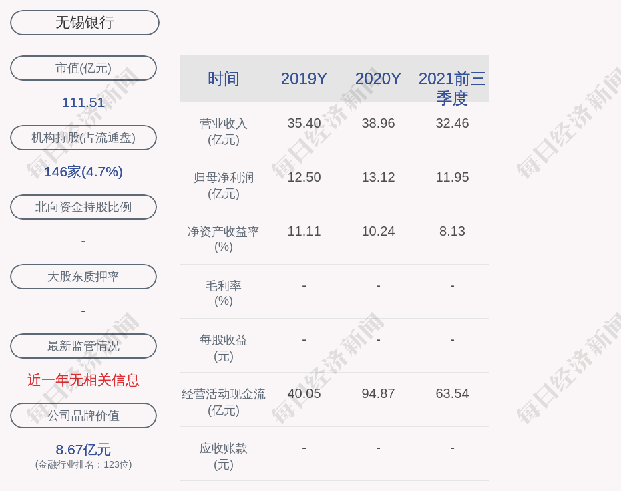
Task: Select the 每股收益 dash under 2021前三季度
Action: (x=452, y=339)
